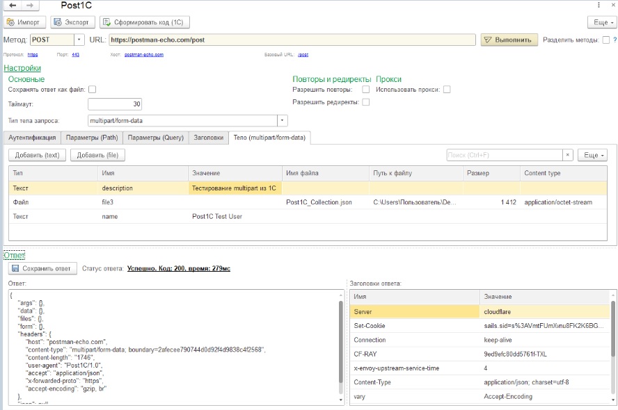Run the request with Выполнить

coord(509,40)
